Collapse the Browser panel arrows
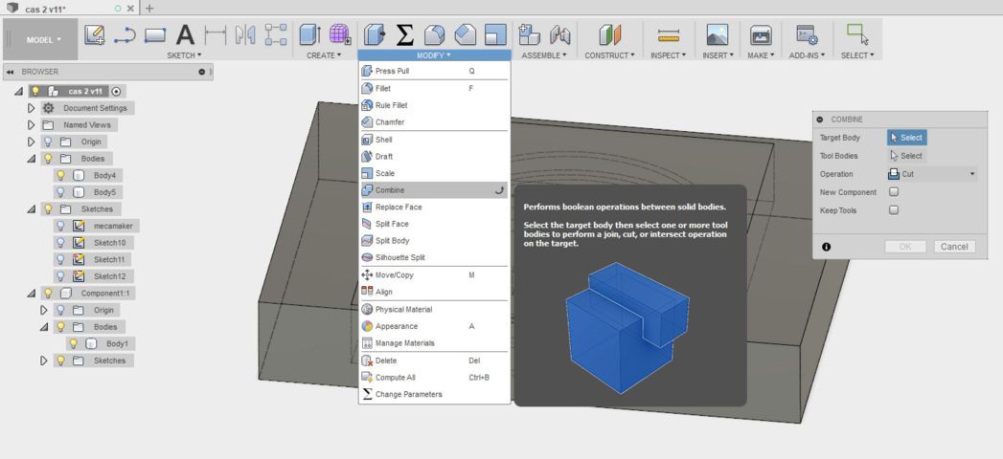1003x459 pixels. click(11, 72)
